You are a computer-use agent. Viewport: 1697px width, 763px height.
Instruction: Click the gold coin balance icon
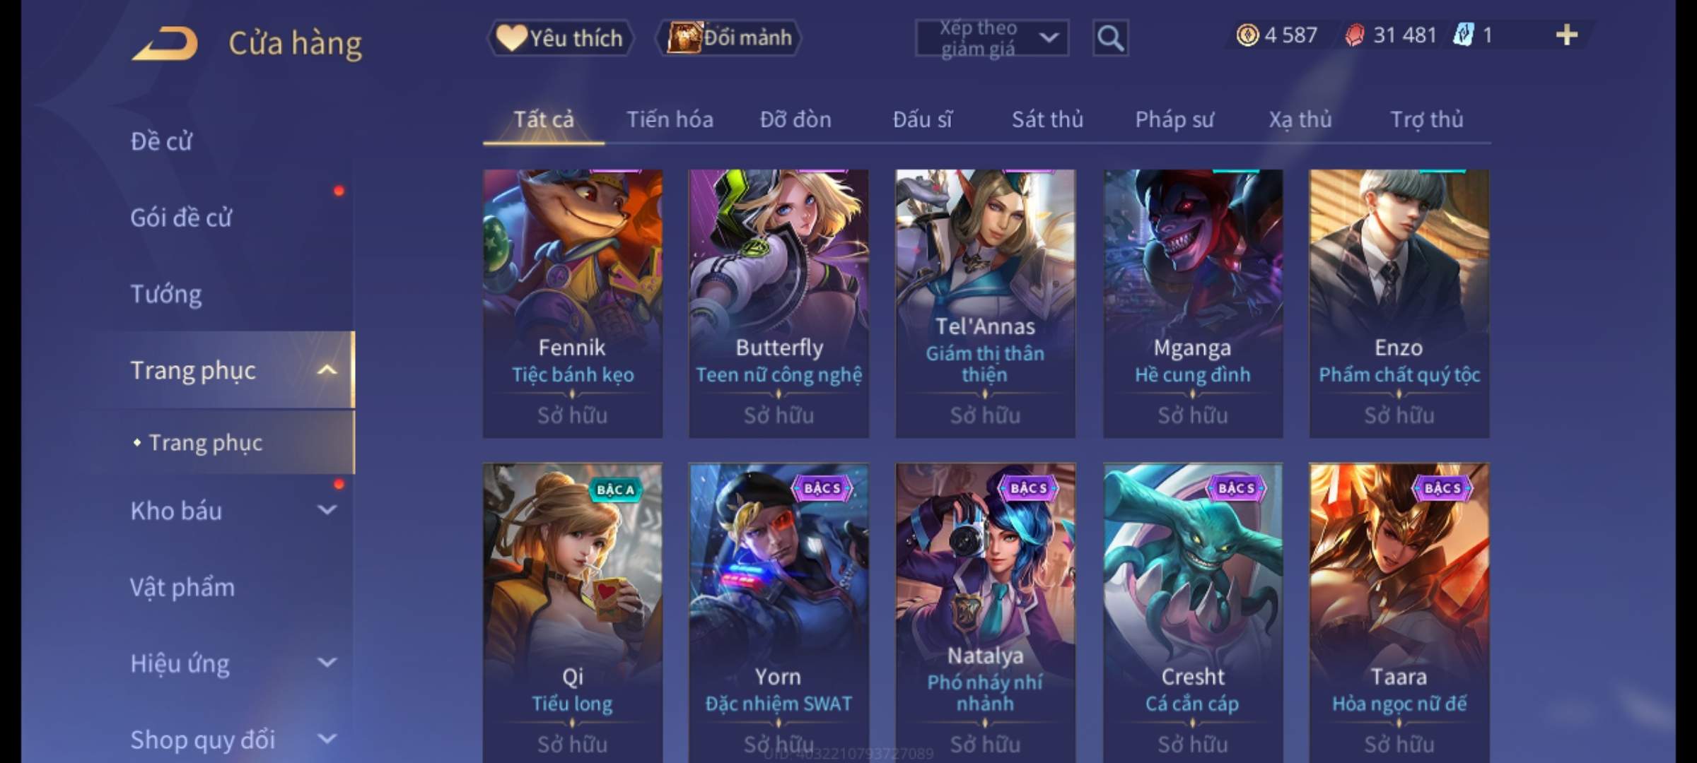coord(1247,35)
